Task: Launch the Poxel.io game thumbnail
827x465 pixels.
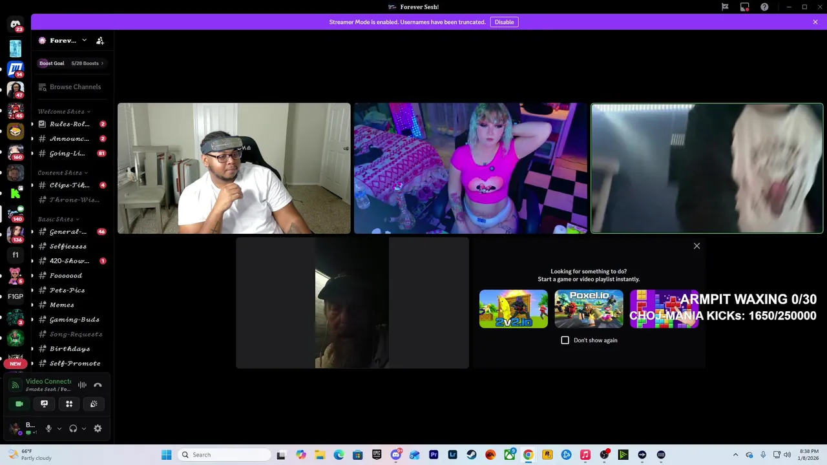Action: pyautogui.click(x=589, y=309)
